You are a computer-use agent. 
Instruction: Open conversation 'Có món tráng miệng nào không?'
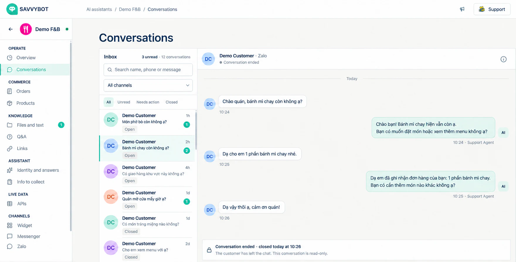tap(147, 225)
